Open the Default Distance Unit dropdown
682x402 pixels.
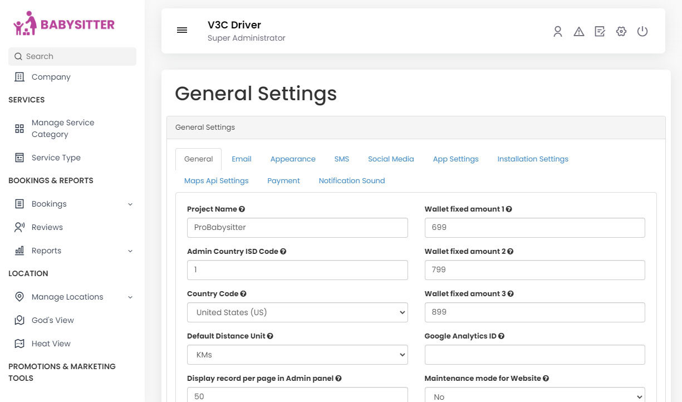point(297,355)
